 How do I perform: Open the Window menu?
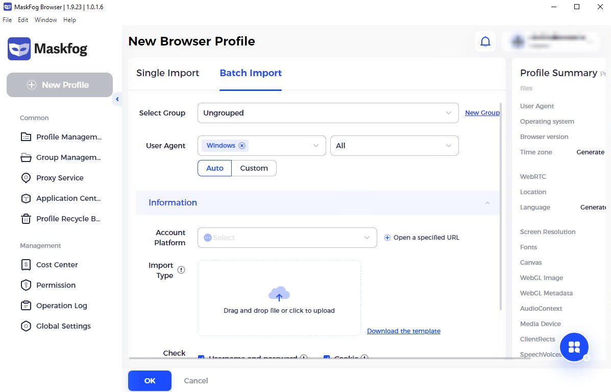click(45, 20)
